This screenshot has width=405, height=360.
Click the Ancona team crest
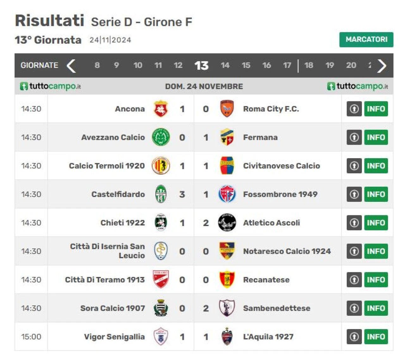(x=161, y=109)
